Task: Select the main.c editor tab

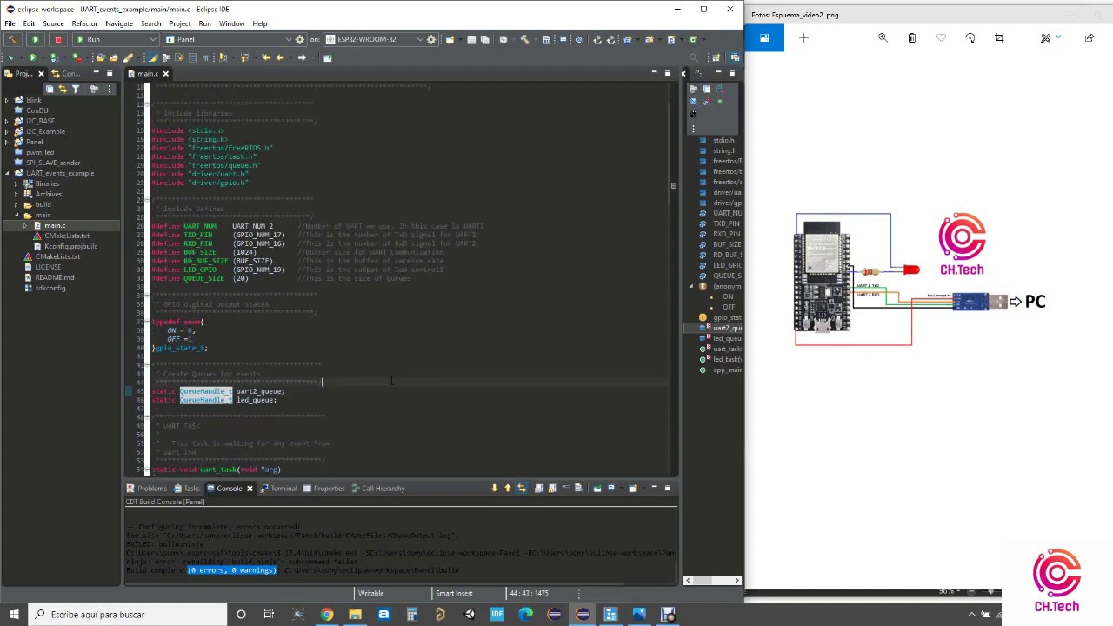Action: 147,73
